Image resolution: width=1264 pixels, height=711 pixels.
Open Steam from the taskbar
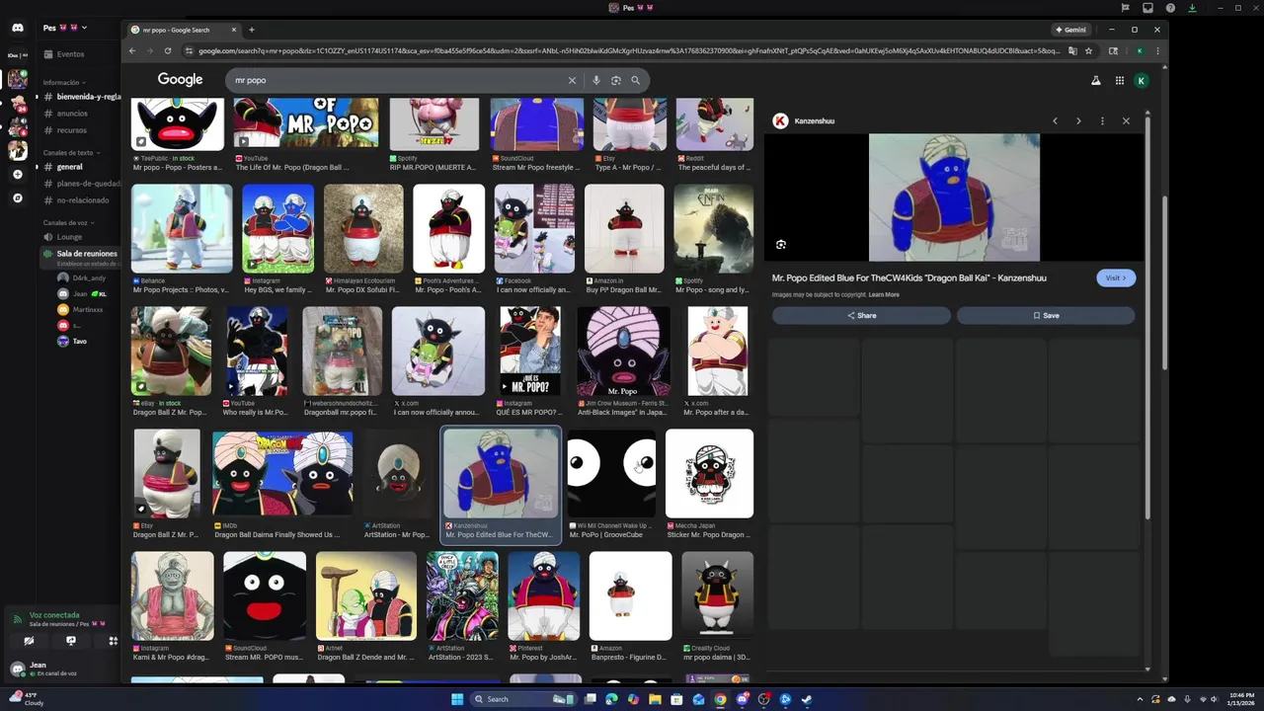807,699
